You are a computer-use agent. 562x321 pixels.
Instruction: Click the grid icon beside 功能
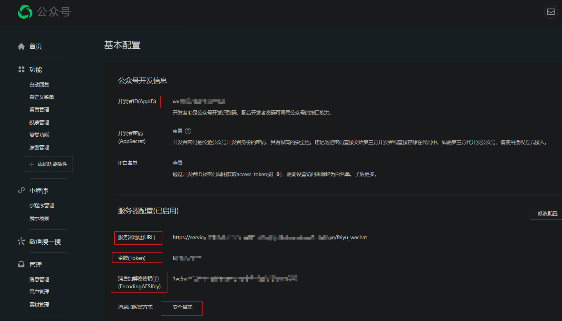tap(21, 69)
